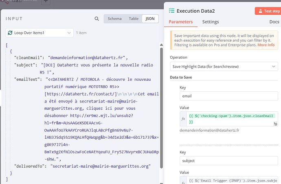The width and height of the screenshot is (281, 184).
Task: Open the Operation dropdown
Action: click(x=224, y=67)
